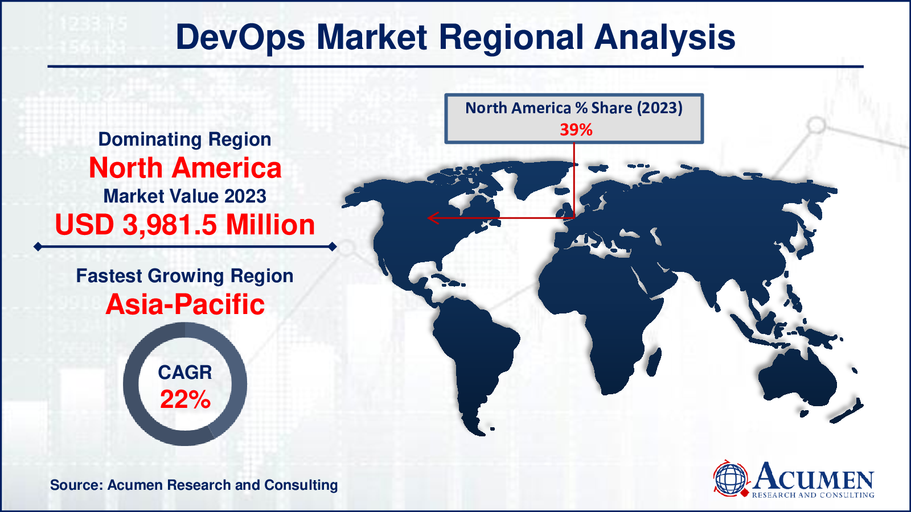Image resolution: width=911 pixels, height=512 pixels.
Task: Click the USD 3,981.5 Million value
Action: 185,225
